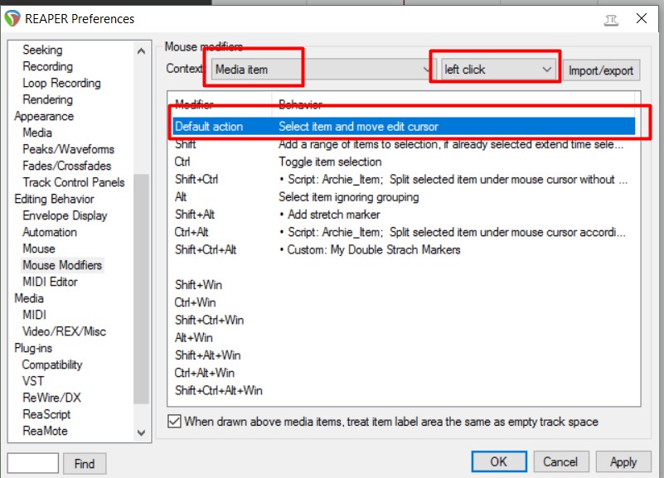Select the Shift+Alt+Win modifier row

point(404,355)
